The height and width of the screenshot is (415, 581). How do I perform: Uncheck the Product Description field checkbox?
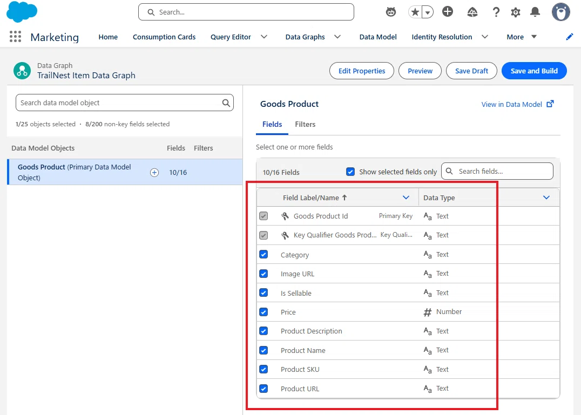[x=264, y=331]
